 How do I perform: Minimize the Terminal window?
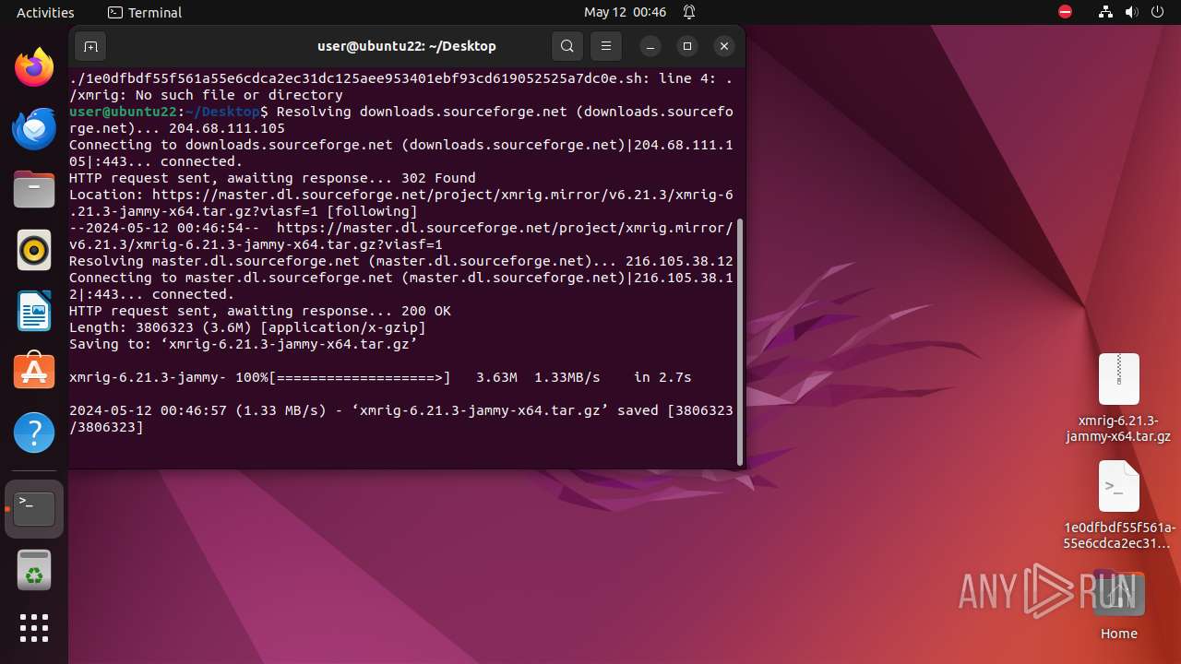650,46
